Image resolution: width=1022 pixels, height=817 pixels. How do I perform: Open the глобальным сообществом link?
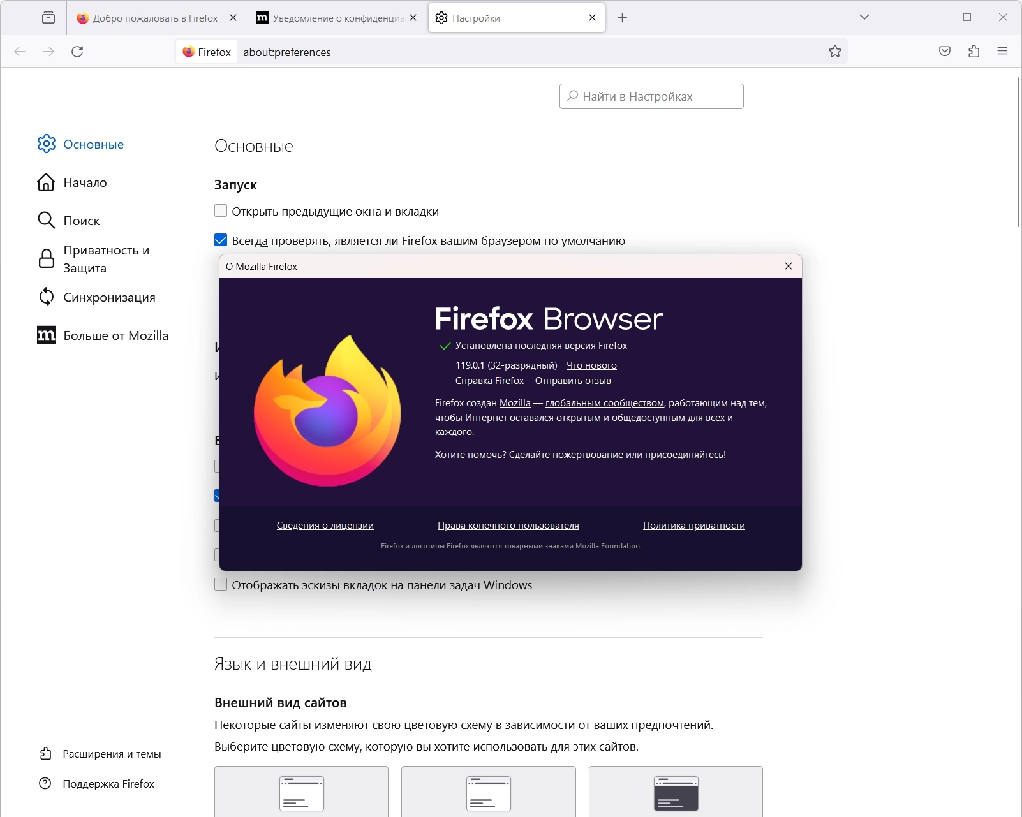pyautogui.click(x=605, y=403)
